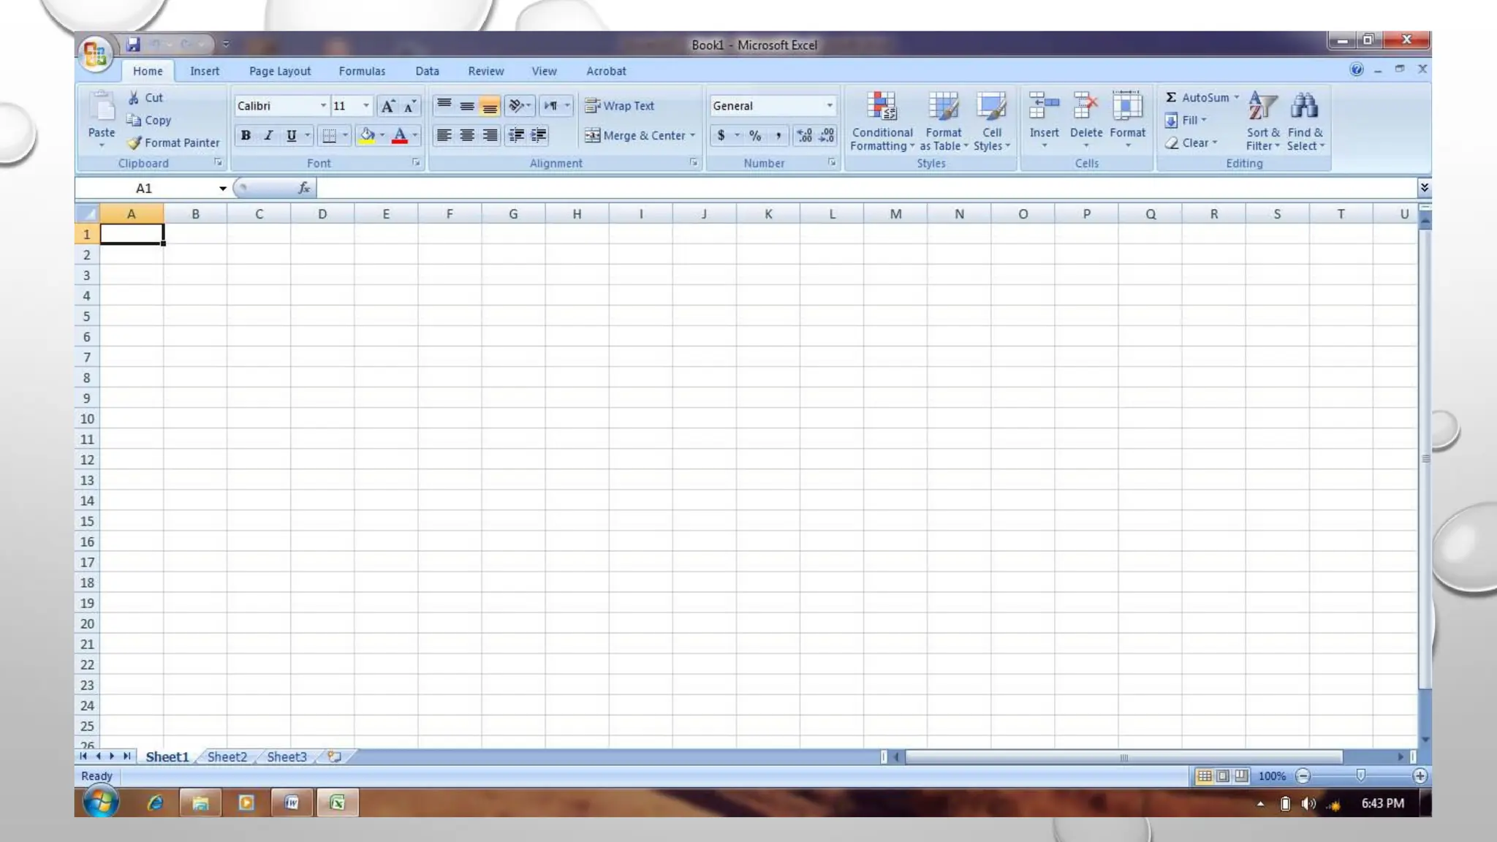Open the Find & Select binoculars icon
1497x842 pixels.
1305,107
